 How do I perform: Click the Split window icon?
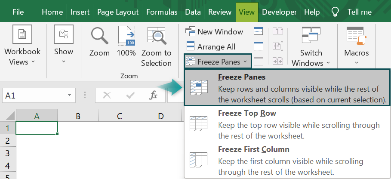coord(259,31)
